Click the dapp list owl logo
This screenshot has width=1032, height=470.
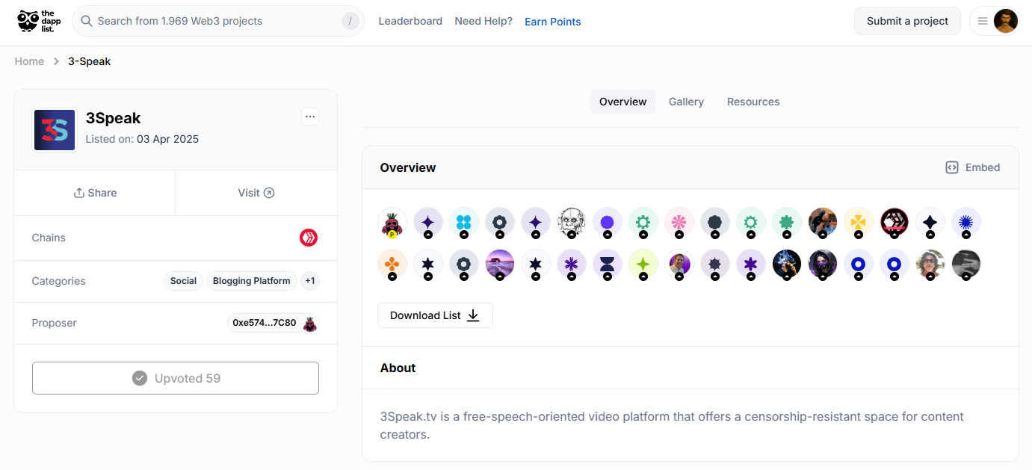pos(37,21)
